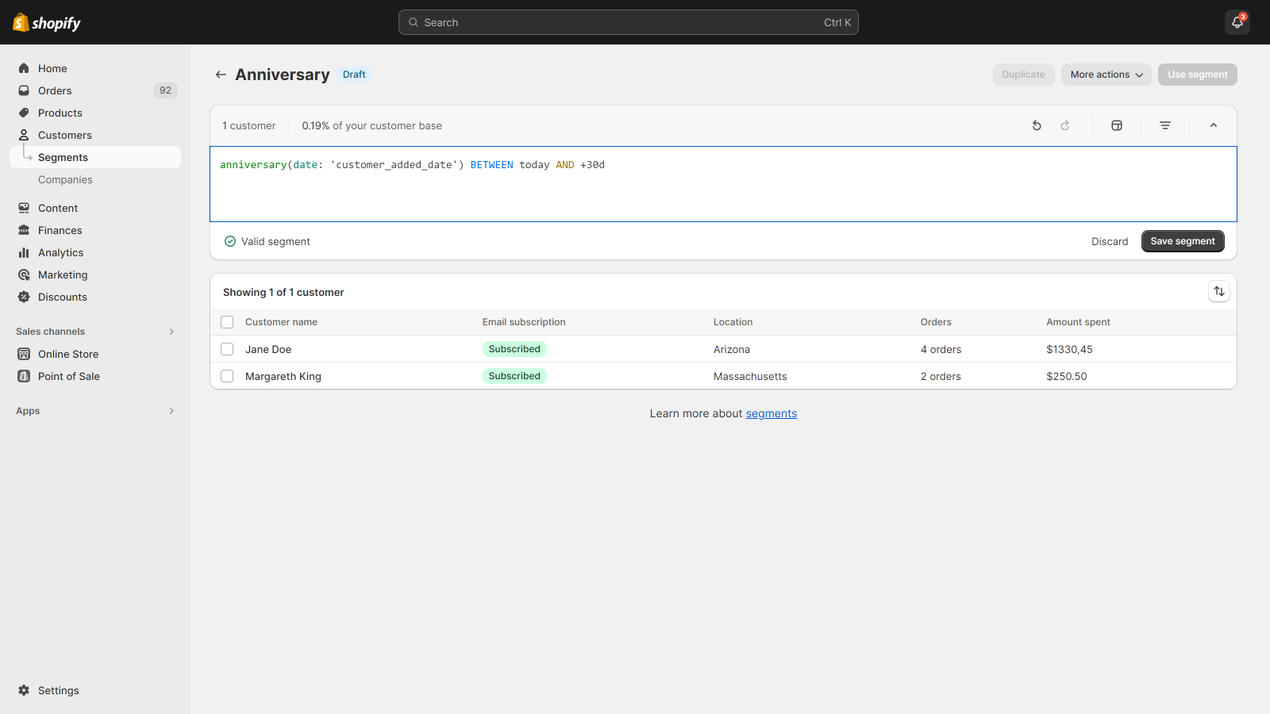The image size is (1270, 714).
Task: Click inside the segment query editor
Action: (714, 184)
